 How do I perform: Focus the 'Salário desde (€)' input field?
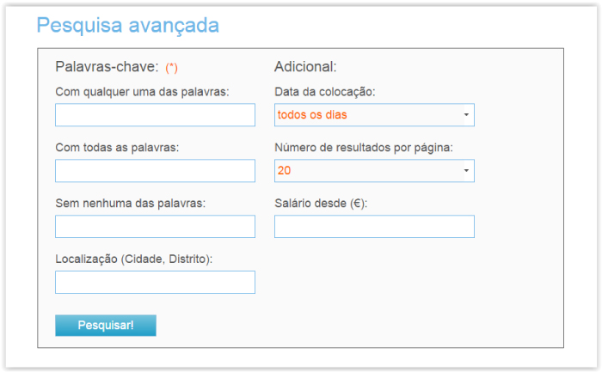coord(374,226)
